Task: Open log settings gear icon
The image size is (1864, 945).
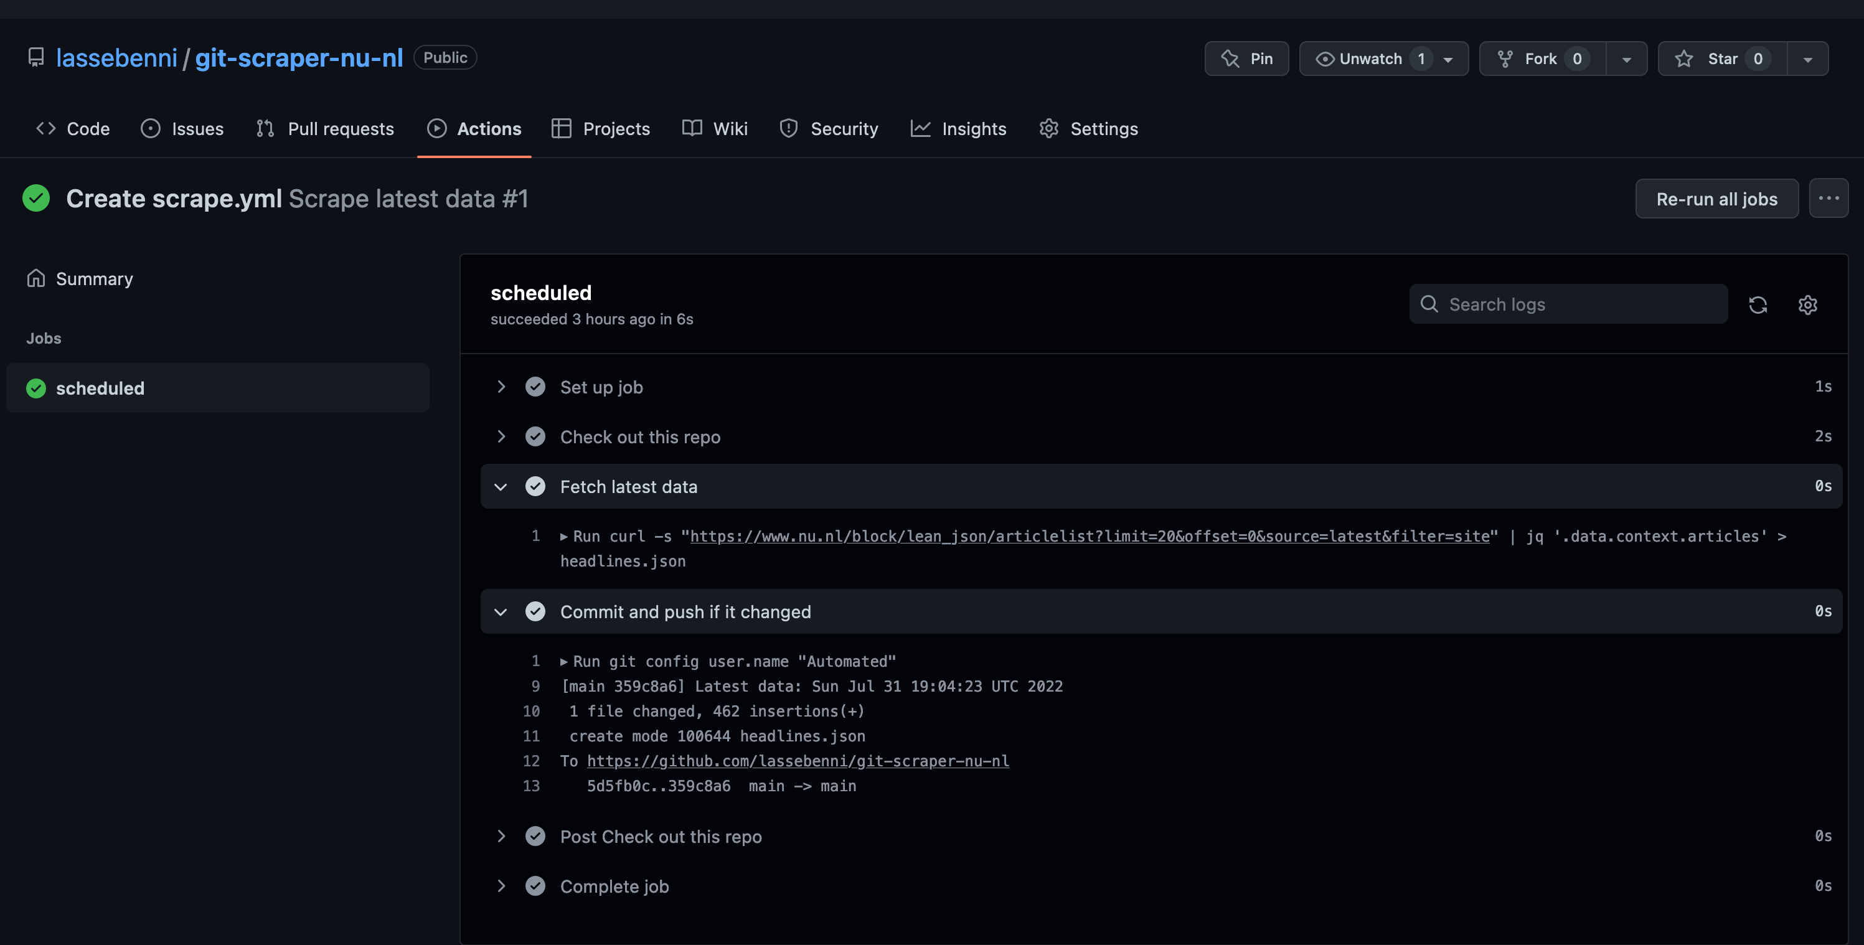Action: click(1807, 304)
